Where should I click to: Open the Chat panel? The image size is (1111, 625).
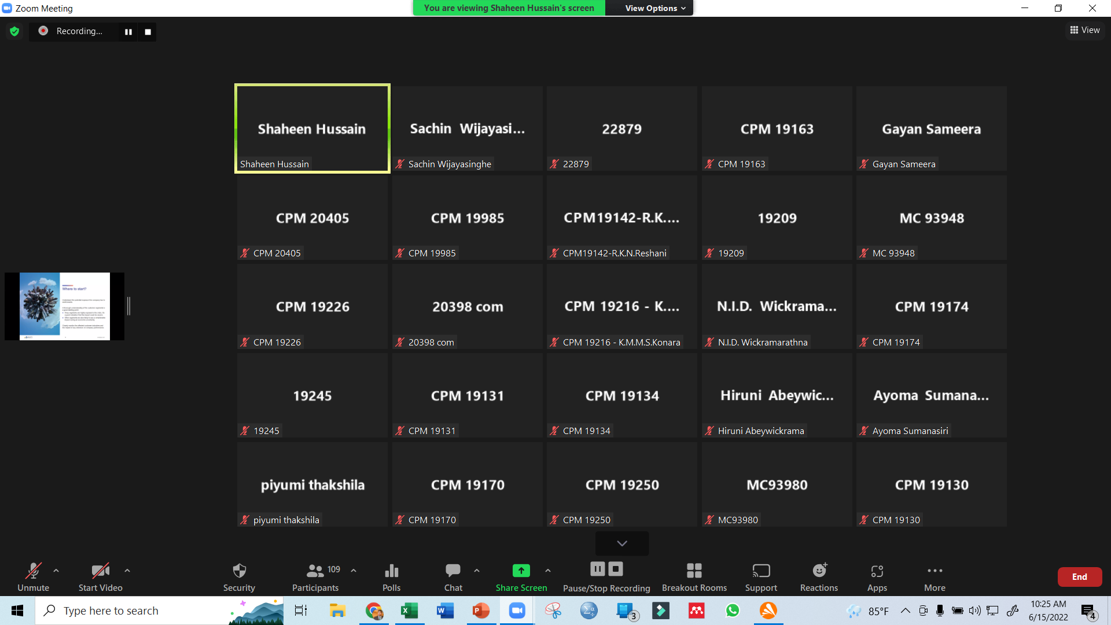453,577
